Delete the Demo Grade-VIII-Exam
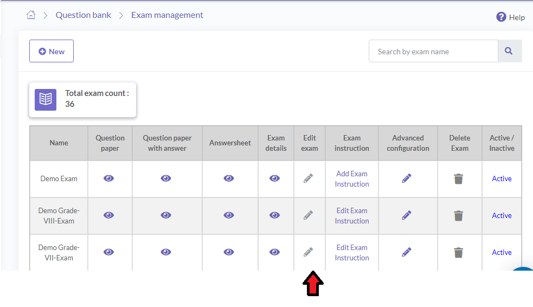Viewport: 533px width, 307px height. tap(459, 215)
